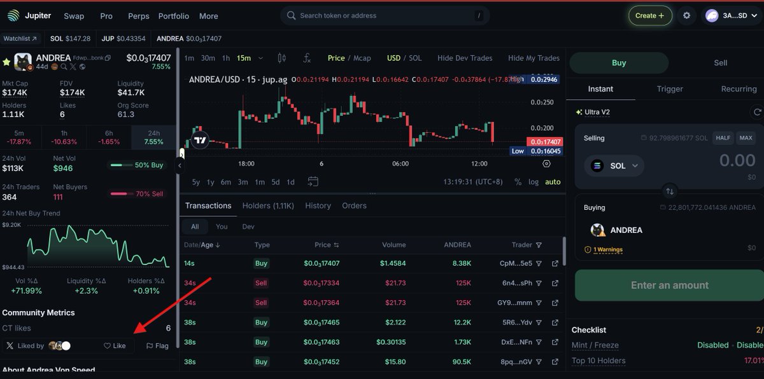This screenshot has height=379, width=764.
Task: Expand the chart interval dropdown chevron
Action: pyautogui.click(x=260, y=58)
